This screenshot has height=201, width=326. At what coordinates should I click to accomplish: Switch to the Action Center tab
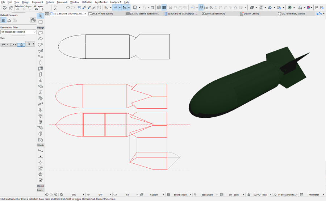tap(258, 13)
